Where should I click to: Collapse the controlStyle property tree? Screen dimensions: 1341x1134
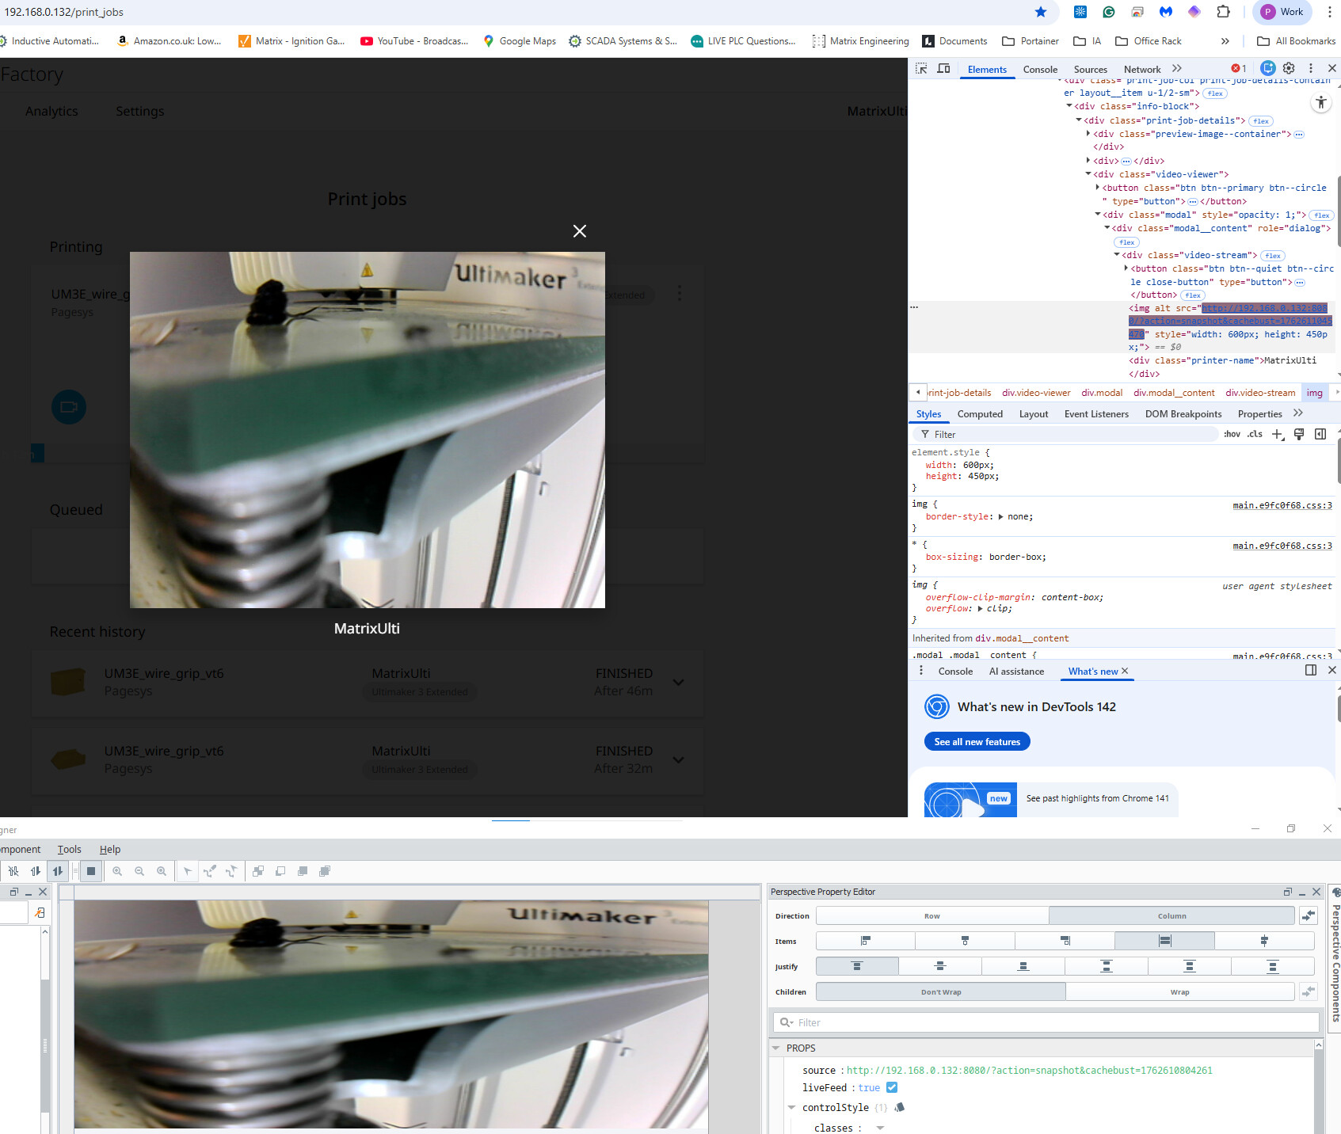[x=791, y=1108]
